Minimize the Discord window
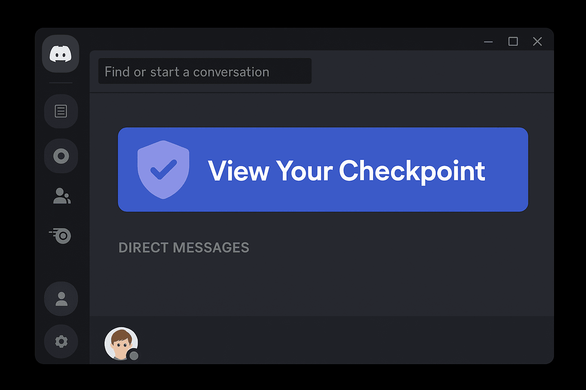 pos(488,41)
